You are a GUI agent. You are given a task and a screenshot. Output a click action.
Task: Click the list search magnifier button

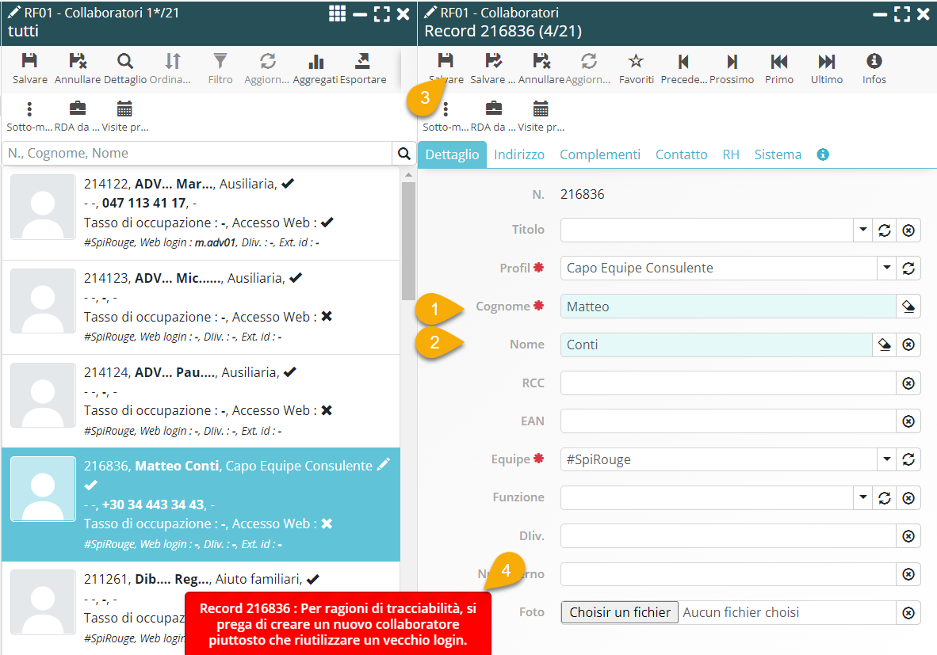coord(404,154)
